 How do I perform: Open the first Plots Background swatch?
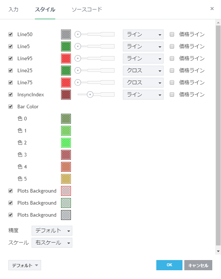click(x=66, y=191)
